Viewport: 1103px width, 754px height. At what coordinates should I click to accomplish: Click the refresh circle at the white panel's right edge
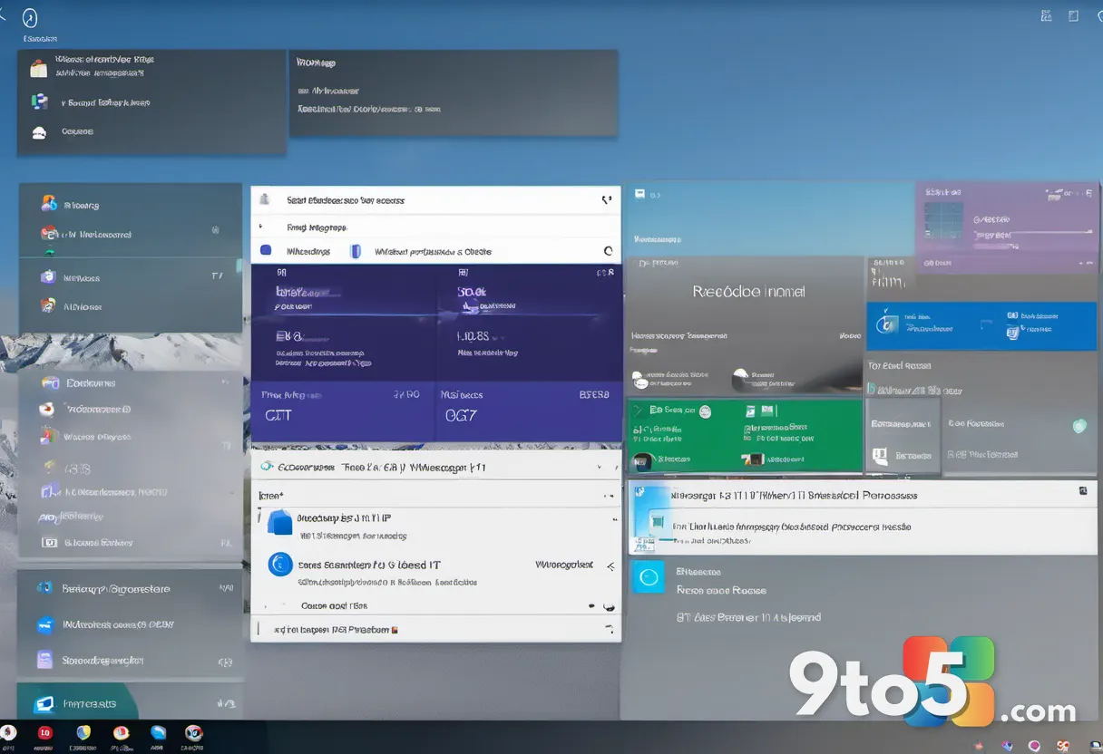point(609,251)
